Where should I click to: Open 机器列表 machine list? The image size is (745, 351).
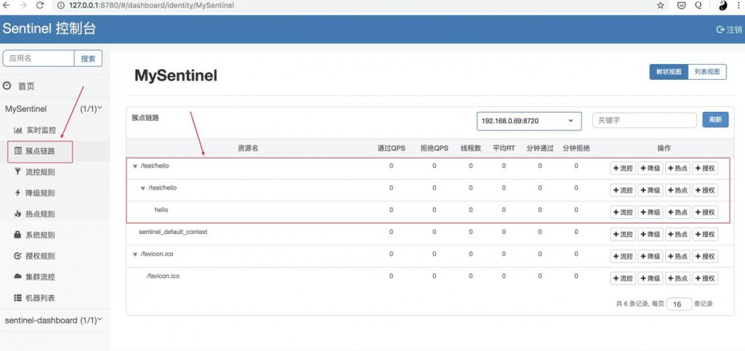[x=40, y=298]
